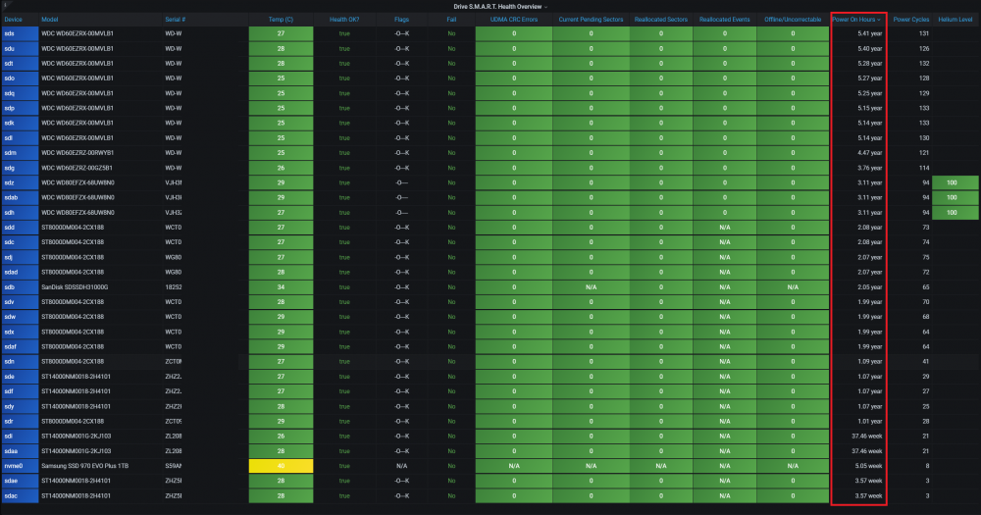The width and height of the screenshot is (981, 515).
Task: Sort by Reallocated Events header
Action: [725, 20]
